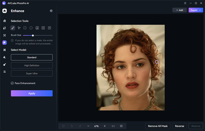Click the AVCLabs PhotoPro AI app logo
This screenshot has height=131, width=205.
point(4,3)
